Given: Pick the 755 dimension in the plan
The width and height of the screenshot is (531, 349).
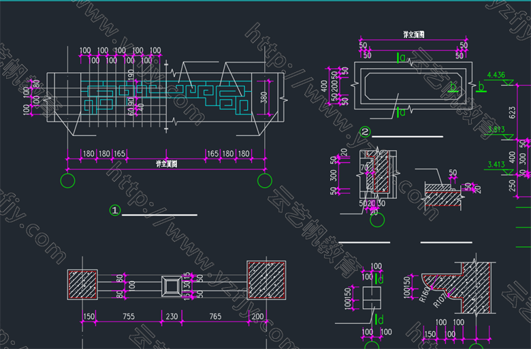Looking at the screenshot, I should pos(129,316).
